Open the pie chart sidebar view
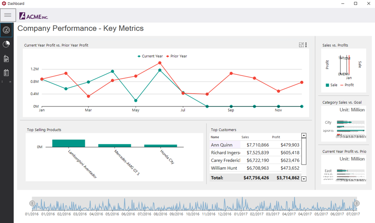This screenshot has height=223, width=375. 6,44
